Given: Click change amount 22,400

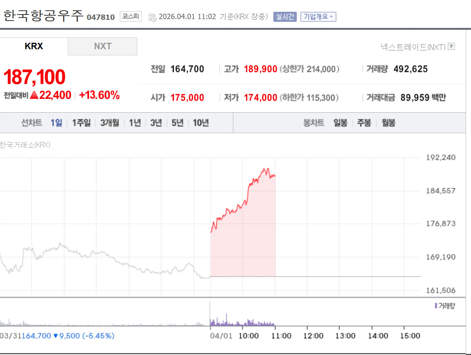Looking at the screenshot, I should coord(55,95).
